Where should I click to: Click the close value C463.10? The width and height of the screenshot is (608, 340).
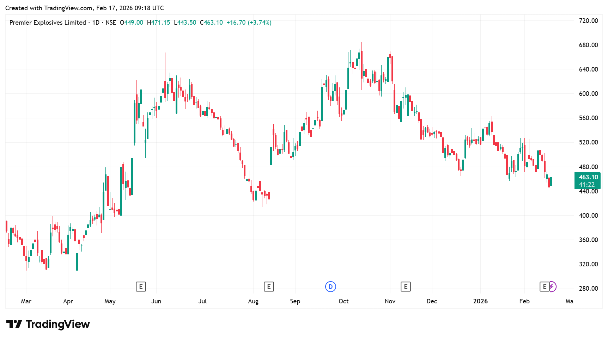click(x=211, y=23)
